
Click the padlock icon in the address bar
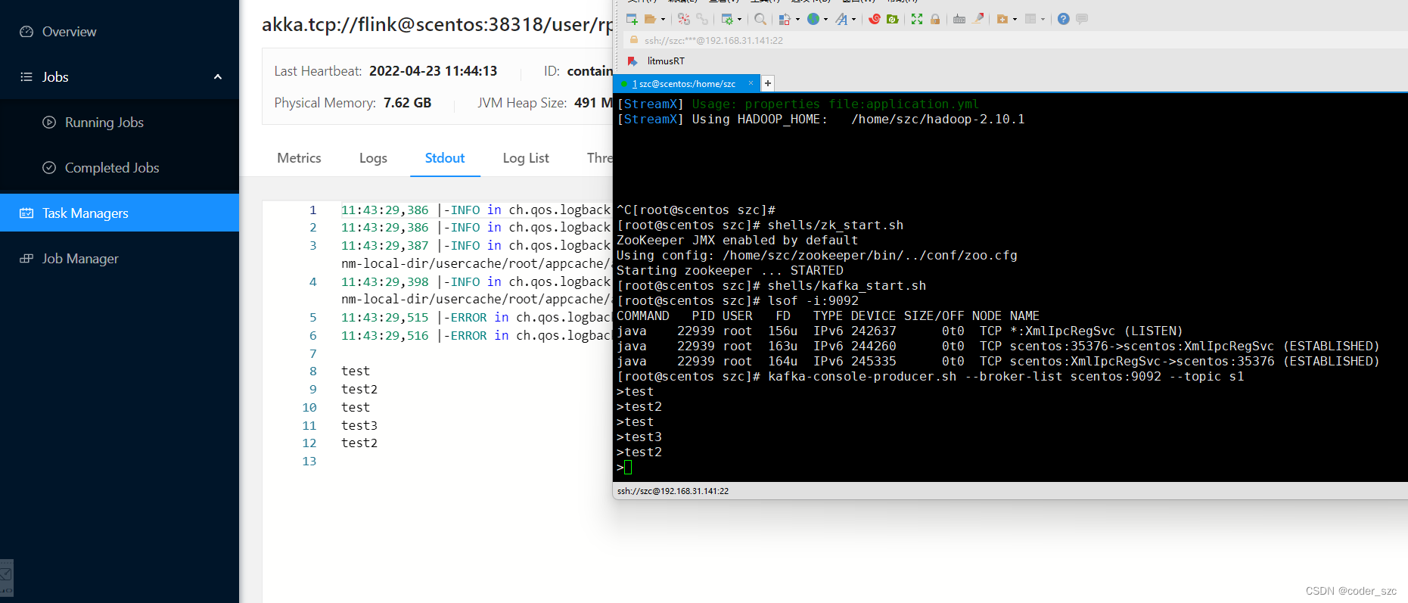click(x=634, y=40)
